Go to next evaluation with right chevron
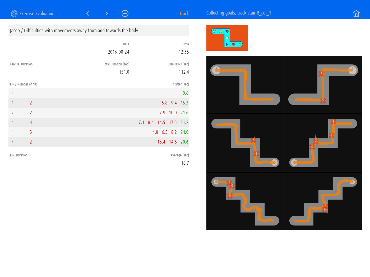This screenshot has width=370, height=277. point(107,13)
